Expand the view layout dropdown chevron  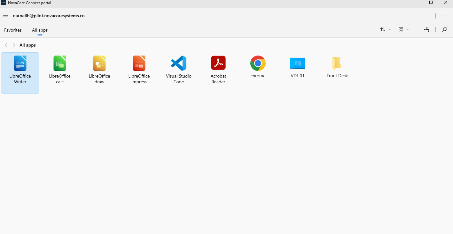point(408,29)
